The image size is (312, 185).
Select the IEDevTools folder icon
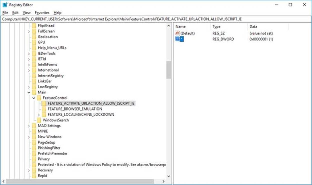(x=34, y=53)
